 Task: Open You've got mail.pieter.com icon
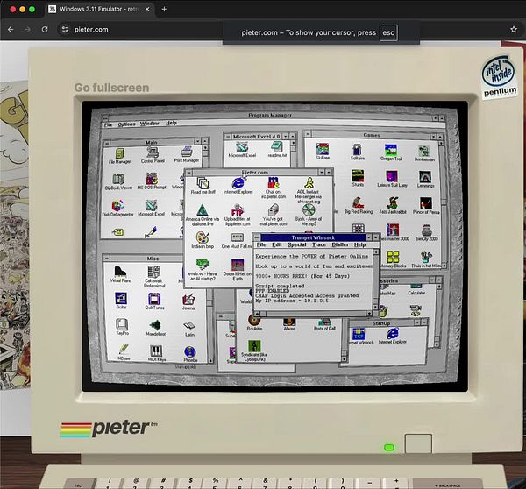point(274,215)
